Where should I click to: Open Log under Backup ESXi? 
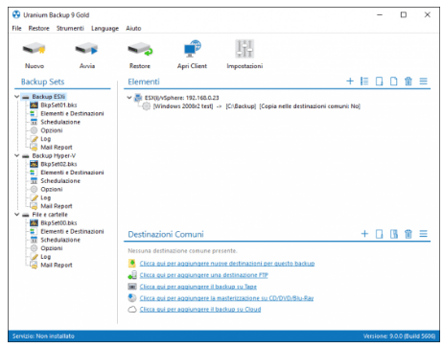tap(46, 139)
